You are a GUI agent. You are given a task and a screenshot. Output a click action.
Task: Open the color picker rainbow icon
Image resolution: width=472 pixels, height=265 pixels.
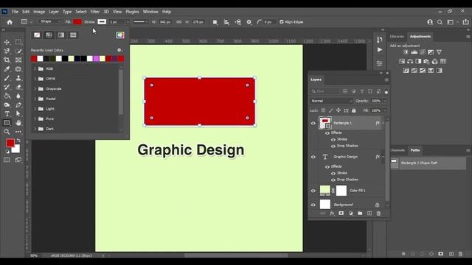tap(120, 35)
